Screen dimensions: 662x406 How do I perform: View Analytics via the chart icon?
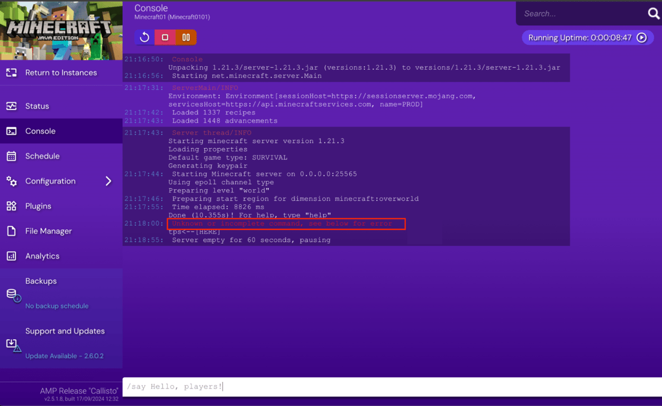point(12,256)
